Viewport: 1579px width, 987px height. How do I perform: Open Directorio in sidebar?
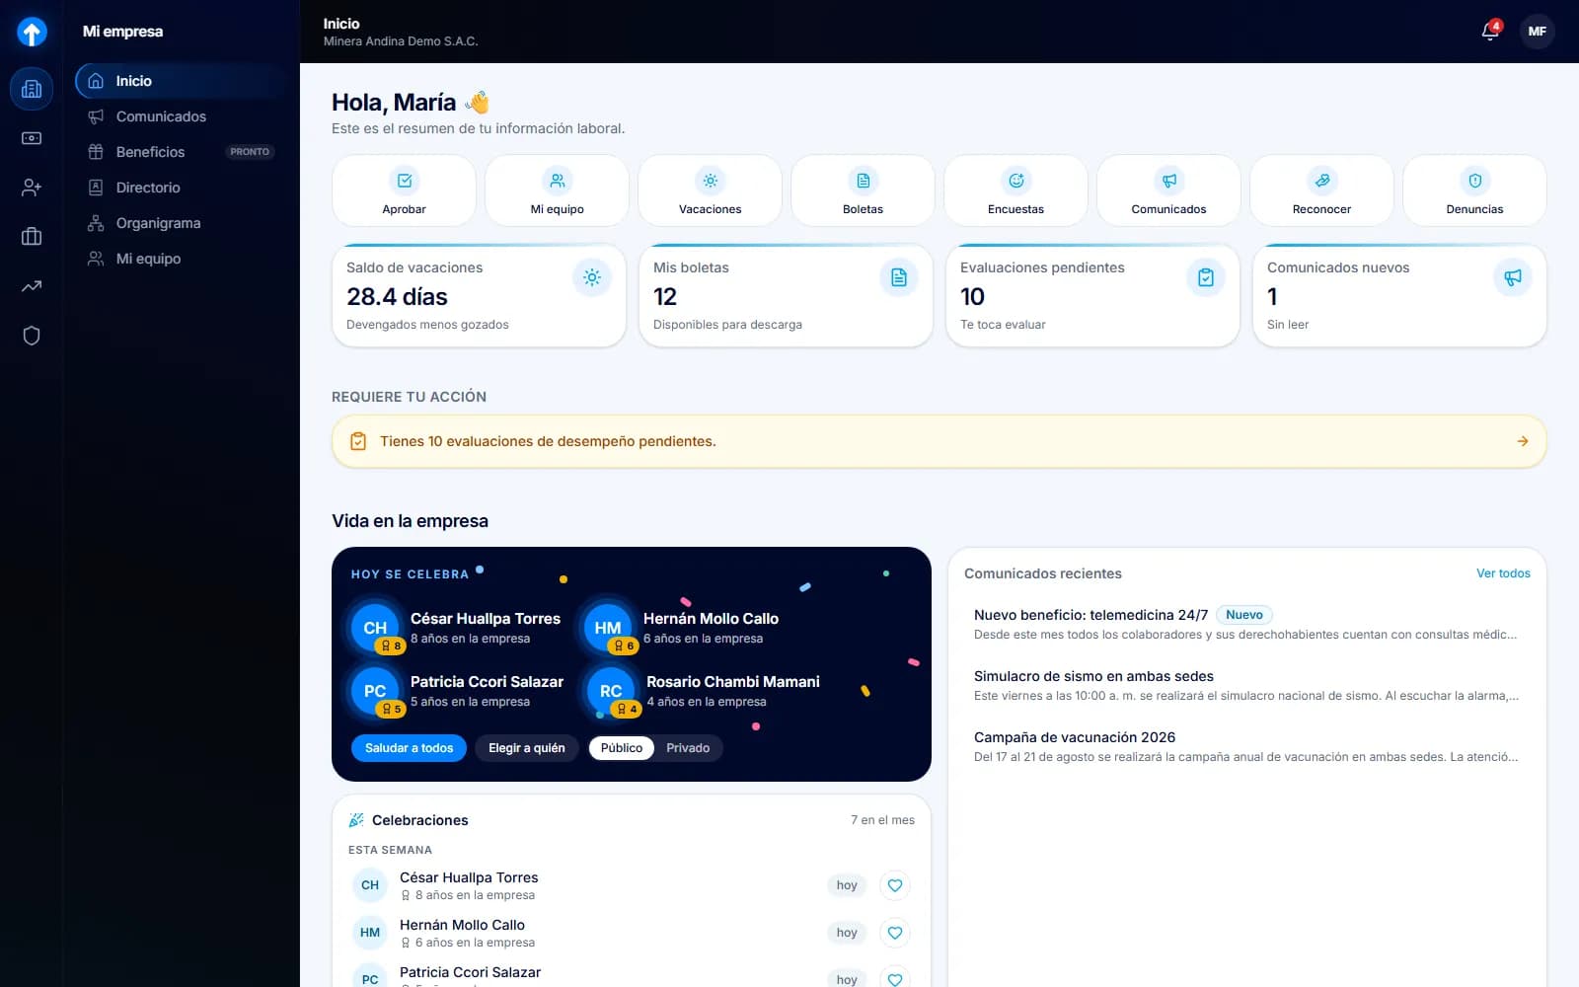[184, 188]
